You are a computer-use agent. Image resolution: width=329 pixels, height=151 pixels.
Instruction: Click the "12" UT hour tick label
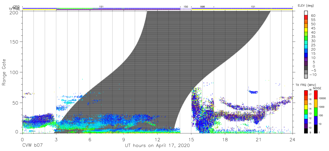pyautogui.click(x=157, y=139)
